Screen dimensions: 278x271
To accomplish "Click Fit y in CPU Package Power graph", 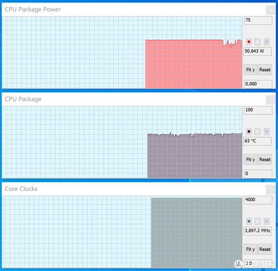I will point(251,70).
